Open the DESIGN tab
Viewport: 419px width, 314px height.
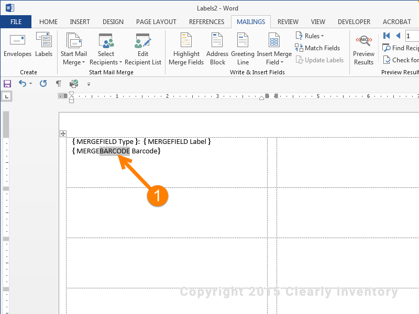[113, 21]
